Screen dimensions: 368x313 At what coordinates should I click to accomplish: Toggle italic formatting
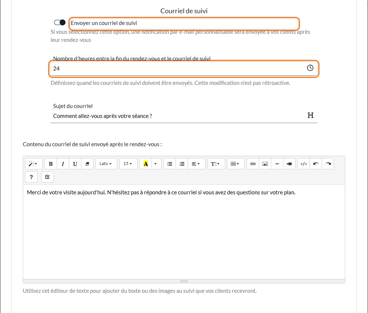click(x=63, y=164)
